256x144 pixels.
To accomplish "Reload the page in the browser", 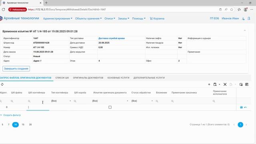I will tap(4, 10).
